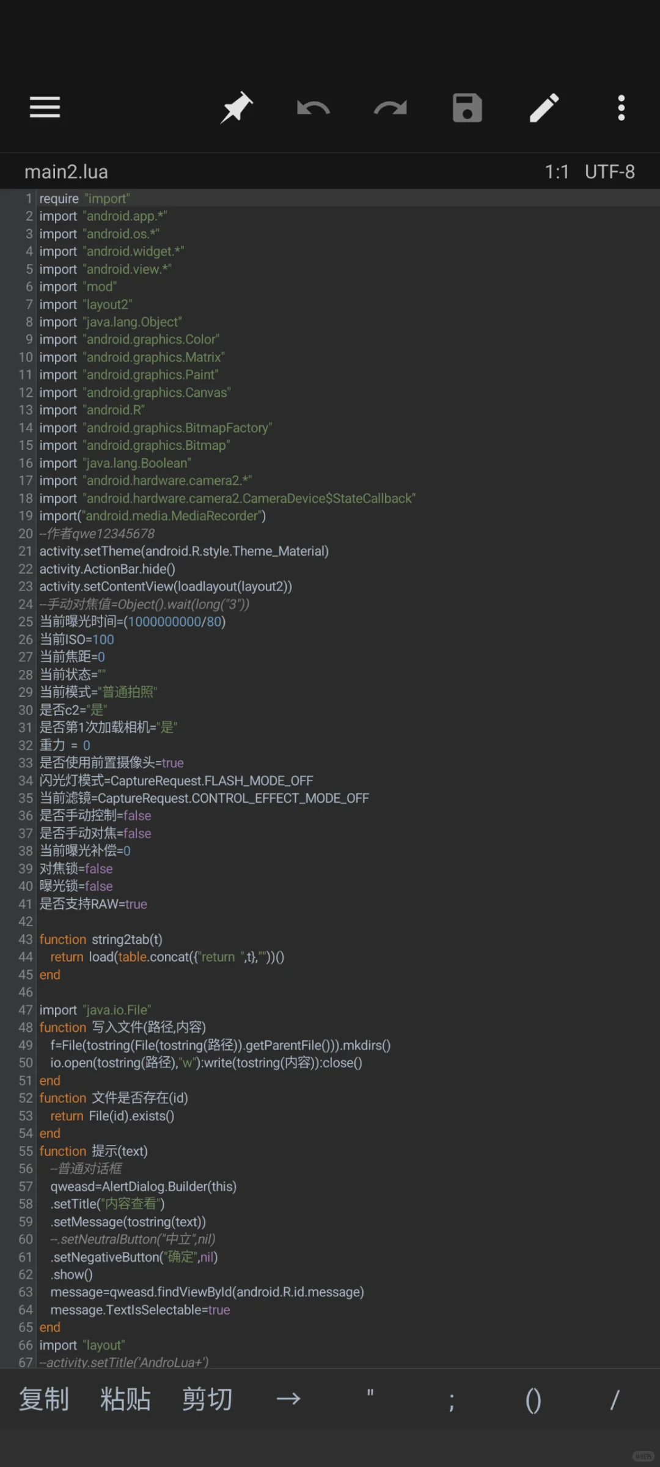
Task: Click line importing "android.widget.*"
Action: 112,251
